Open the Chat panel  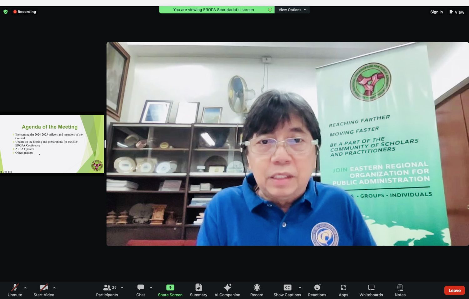click(x=141, y=290)
